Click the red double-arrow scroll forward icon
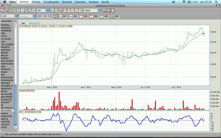This screenshot has height=138, width=221. point(34,11)
